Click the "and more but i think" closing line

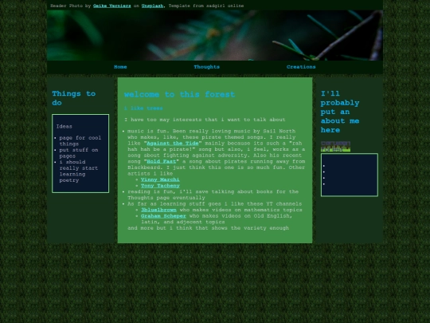pos(208,228)
